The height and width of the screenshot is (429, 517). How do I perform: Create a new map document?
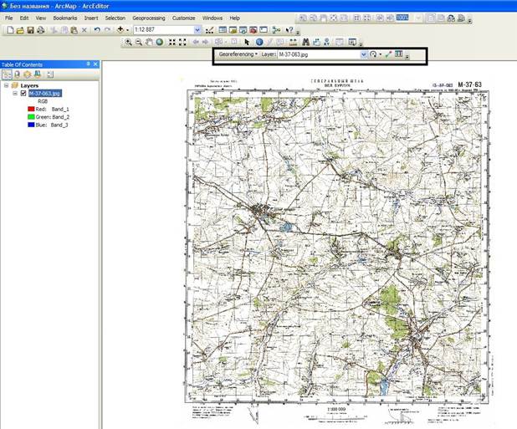pos(10,30)
